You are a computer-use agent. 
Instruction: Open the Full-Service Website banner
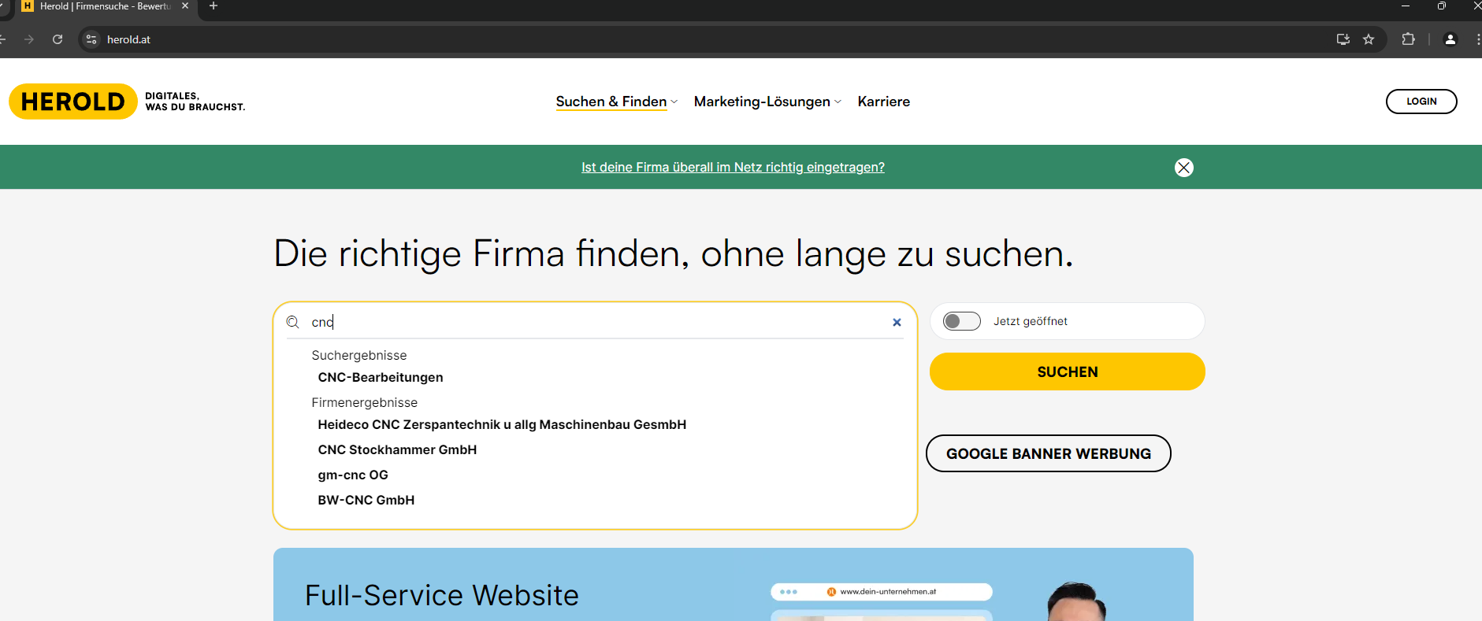tap(733, 585)
